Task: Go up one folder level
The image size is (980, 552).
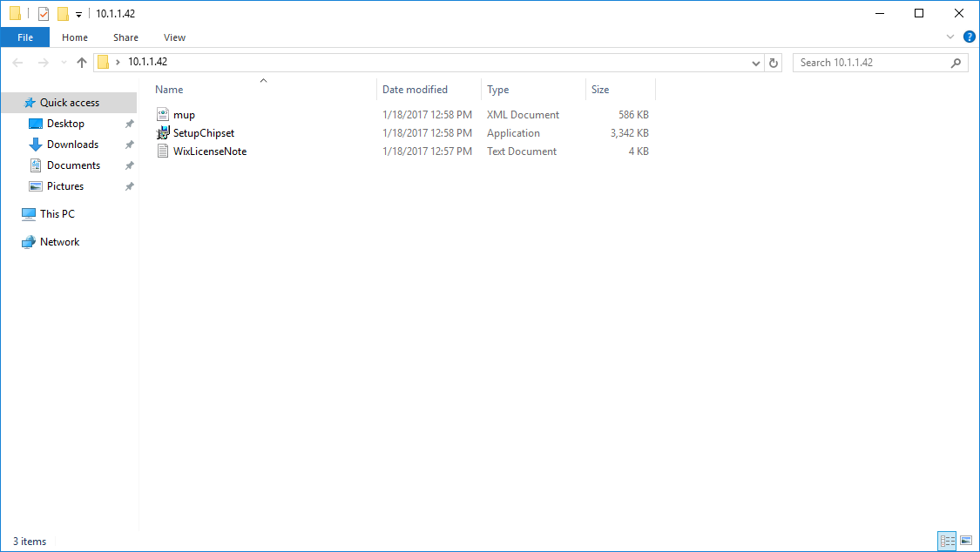Action: (x=82, y=63)
